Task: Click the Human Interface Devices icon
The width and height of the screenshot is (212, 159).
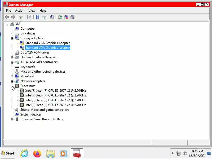Action: (17, 57)
